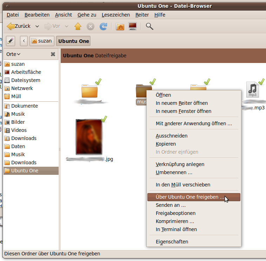Choose In den Müll verschieben

[194, 185]
